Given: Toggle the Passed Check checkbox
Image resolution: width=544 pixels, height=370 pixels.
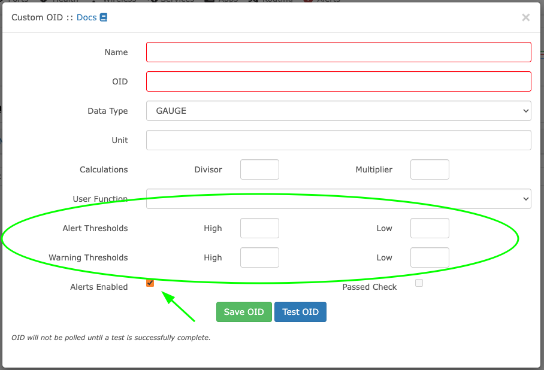Looking at the screenshot, I should [x=419, y=283].
